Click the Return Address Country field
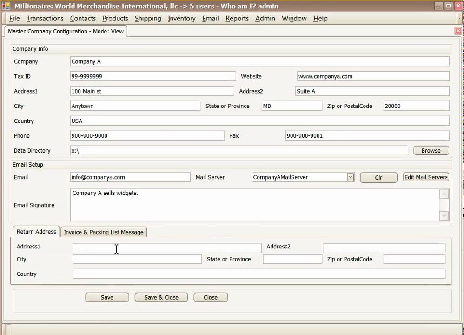Viewport: 464px width, 335px height. coord(259,274)
